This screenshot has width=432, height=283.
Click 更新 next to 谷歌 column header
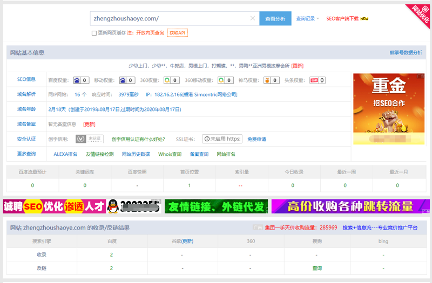(x=187, y=241)
